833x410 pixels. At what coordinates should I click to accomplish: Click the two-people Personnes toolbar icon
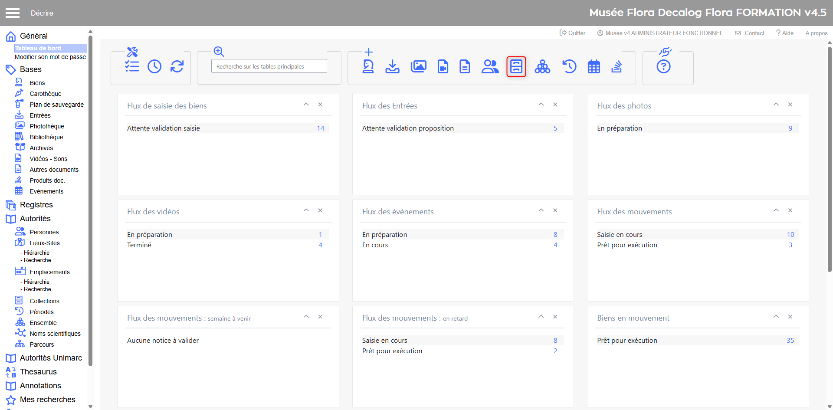pyautogui.click(x=490, y=66)
